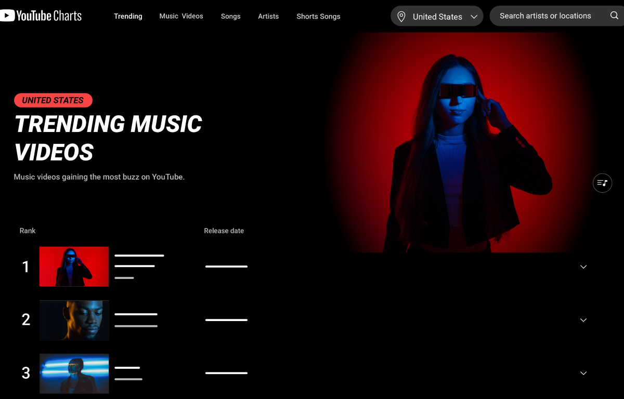
Task: Click the United States red badge
Action: click(53, 100)
